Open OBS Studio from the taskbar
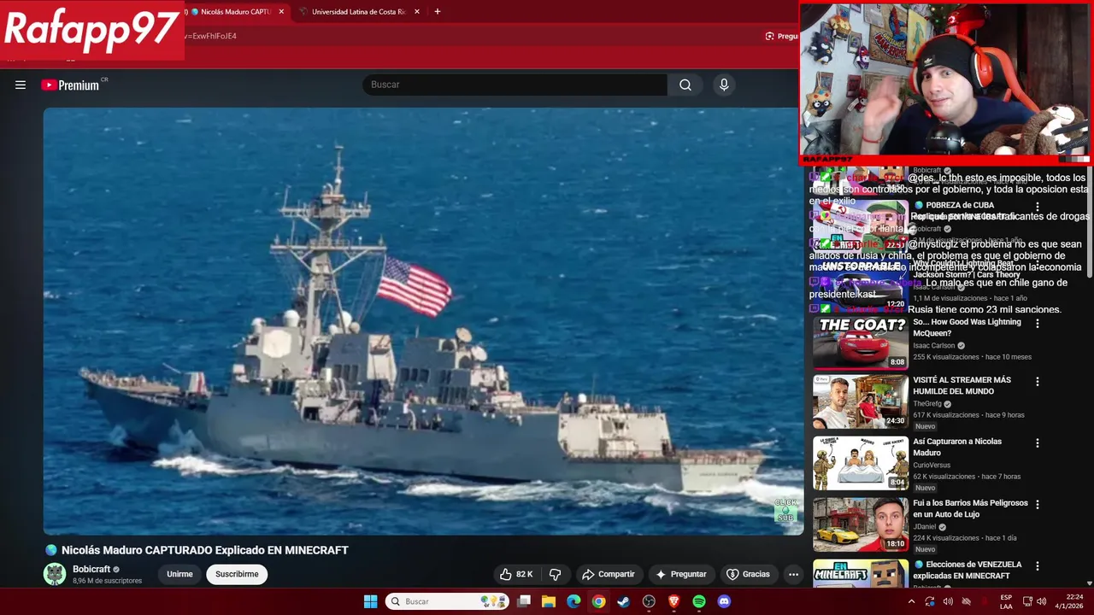This screenshot has height=615, width=1094. (x=649, y=601)
